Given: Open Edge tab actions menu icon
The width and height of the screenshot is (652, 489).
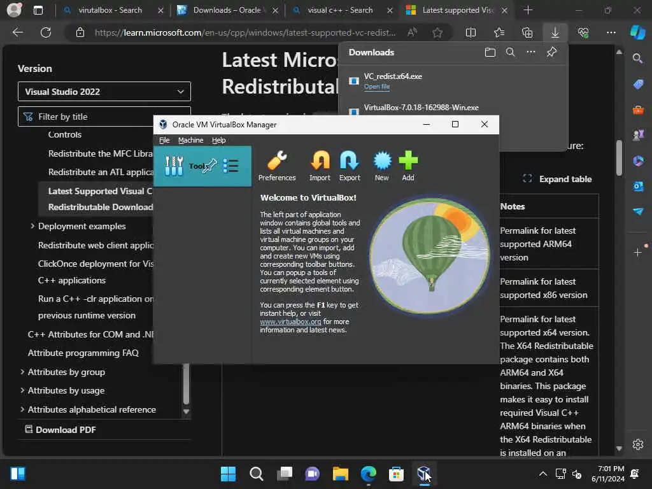Looking at the screenshot, I should [38, 10].
